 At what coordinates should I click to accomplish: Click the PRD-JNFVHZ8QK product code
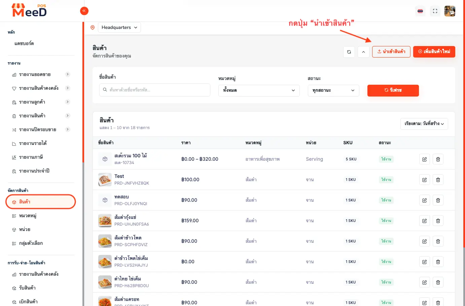click(x=132, y=183)
